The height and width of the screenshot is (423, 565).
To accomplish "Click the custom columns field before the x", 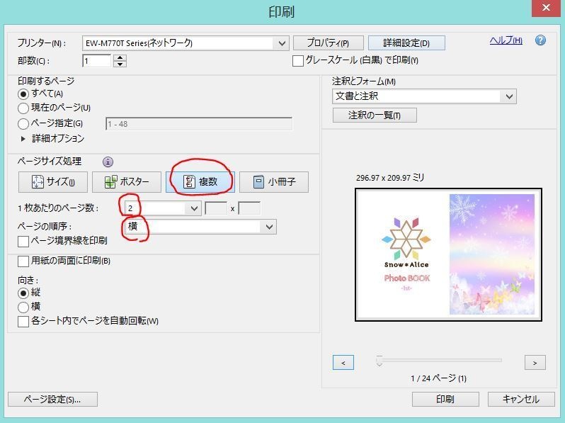I will pos(216,208).
